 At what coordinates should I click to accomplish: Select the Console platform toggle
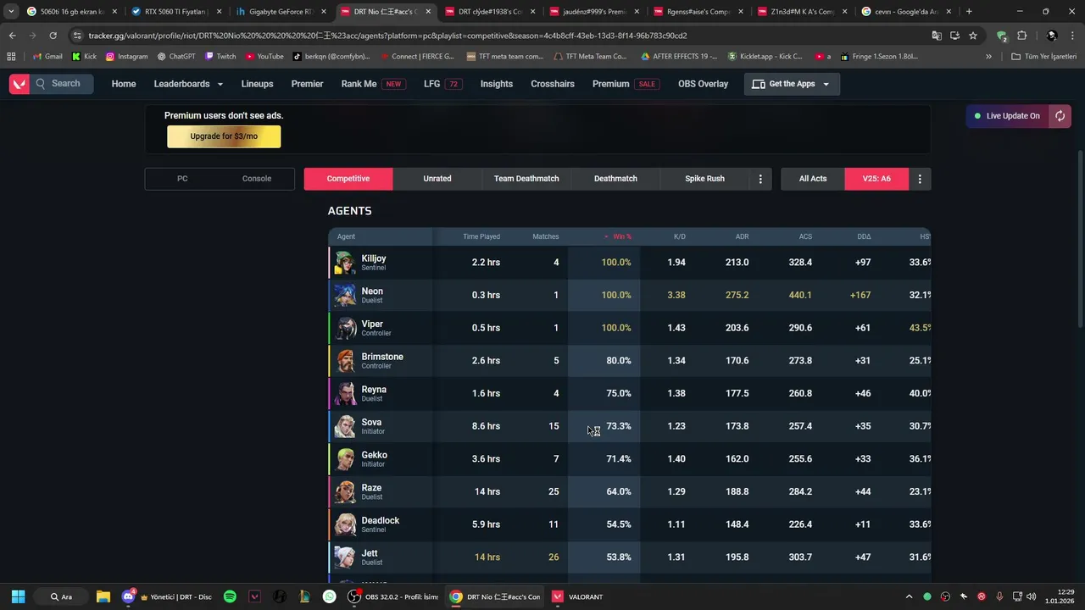[257, 179]
